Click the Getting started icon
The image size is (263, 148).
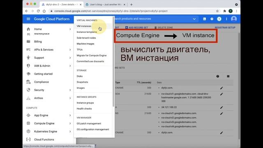pos(28,74)
